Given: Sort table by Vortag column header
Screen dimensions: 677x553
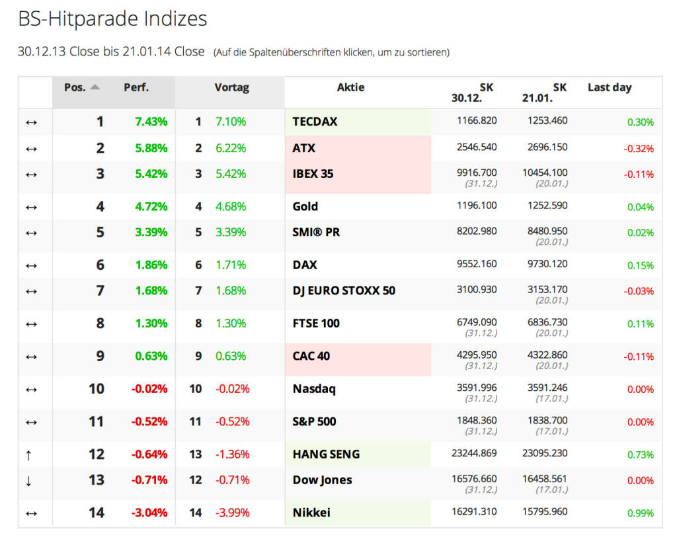Looking at the screenshot, I should pos(231,87).
